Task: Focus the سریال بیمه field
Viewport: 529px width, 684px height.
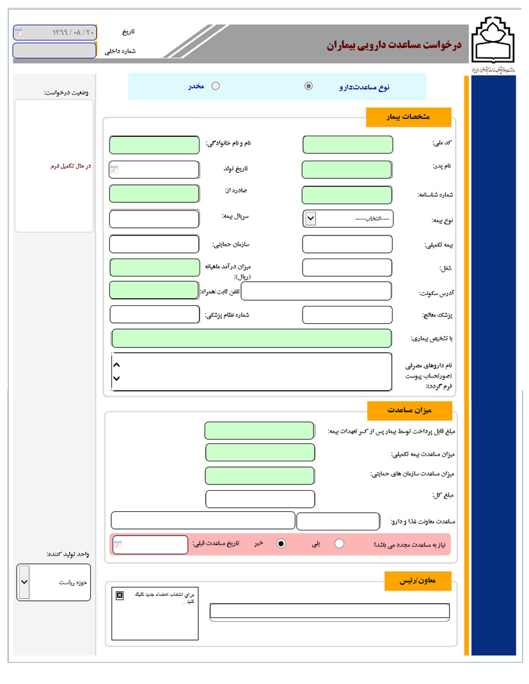Action: (x=154, y=219)
